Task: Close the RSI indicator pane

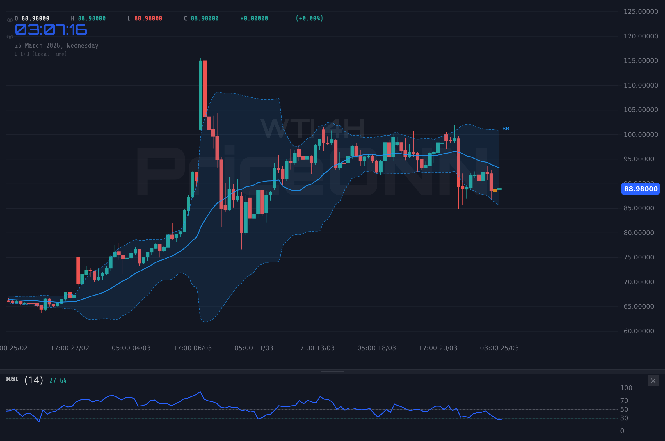Action: coord(654,380)
